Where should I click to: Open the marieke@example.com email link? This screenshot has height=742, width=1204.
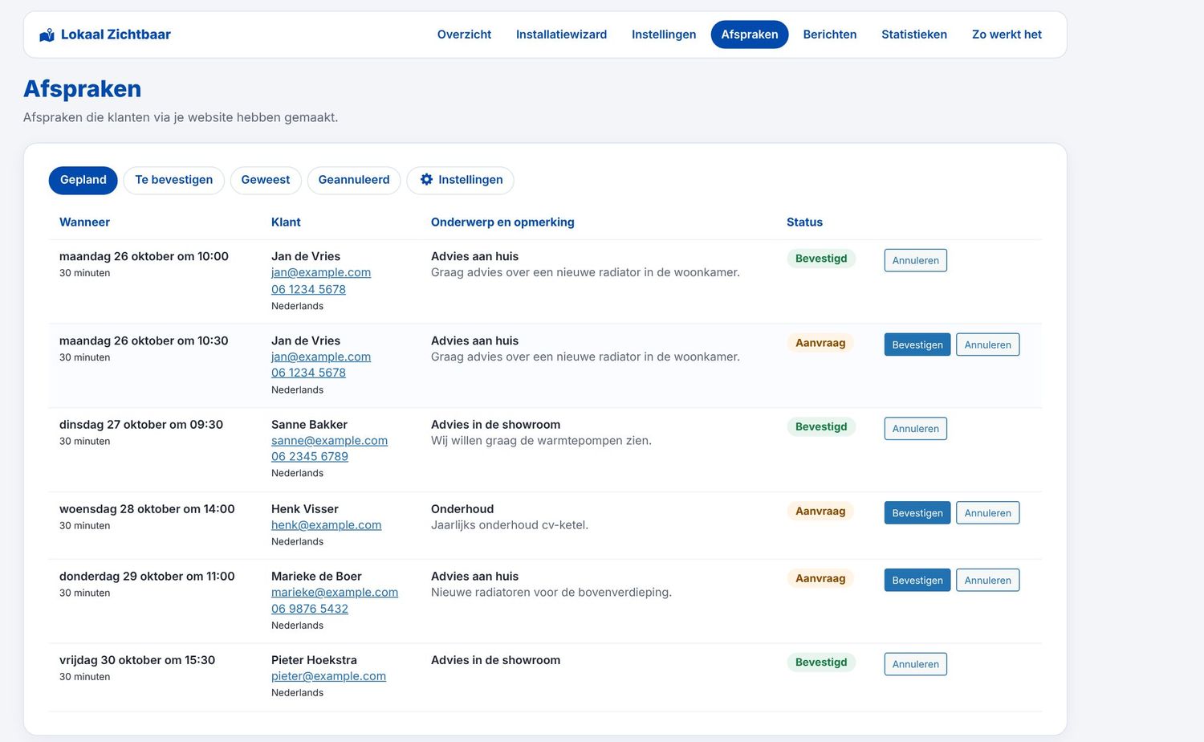pos(335,593)
